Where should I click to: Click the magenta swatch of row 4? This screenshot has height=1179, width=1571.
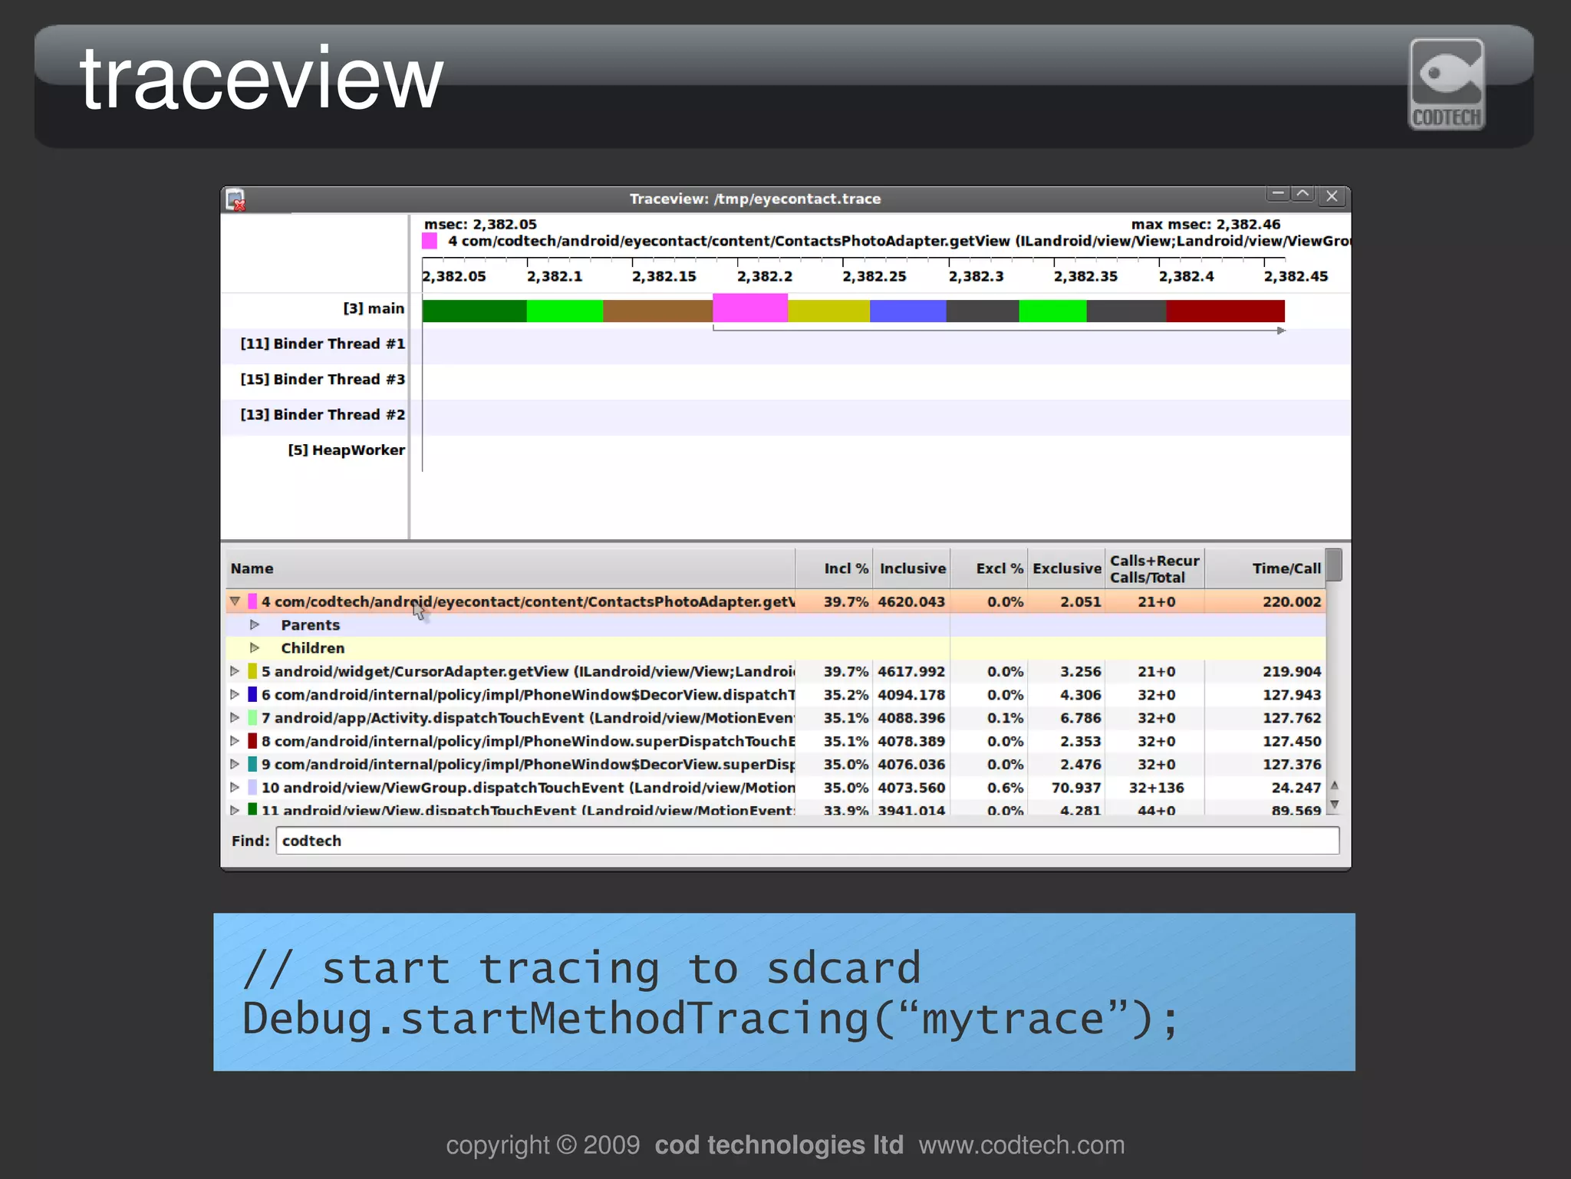[x=252, y=601]
